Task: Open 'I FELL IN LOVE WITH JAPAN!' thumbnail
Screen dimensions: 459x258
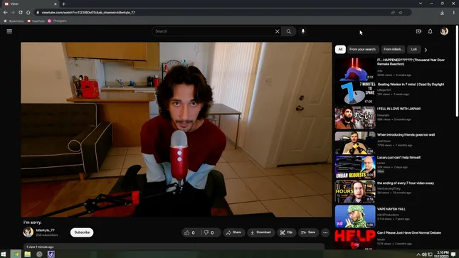Action: [x=355, y=118]
